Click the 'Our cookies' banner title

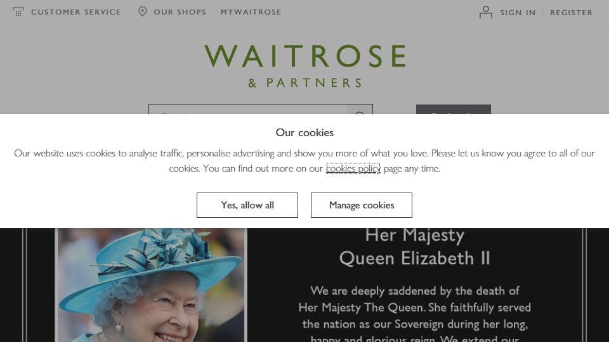point(304,132)
